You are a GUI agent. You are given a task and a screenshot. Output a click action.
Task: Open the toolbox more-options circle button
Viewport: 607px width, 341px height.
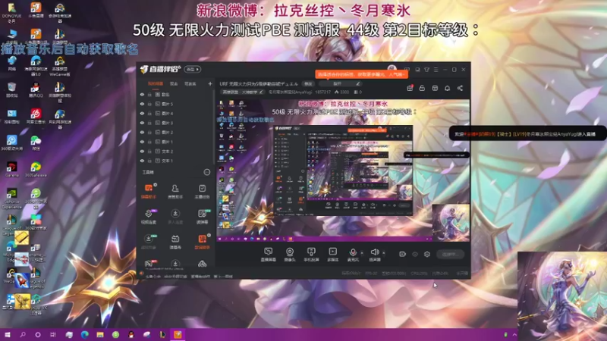[207, 172]
